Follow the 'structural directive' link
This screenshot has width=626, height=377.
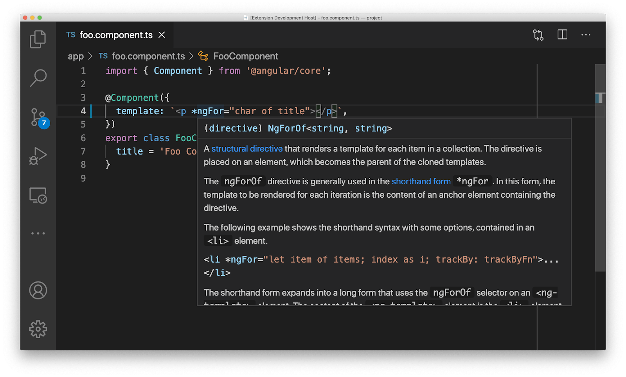click(247, 149)
